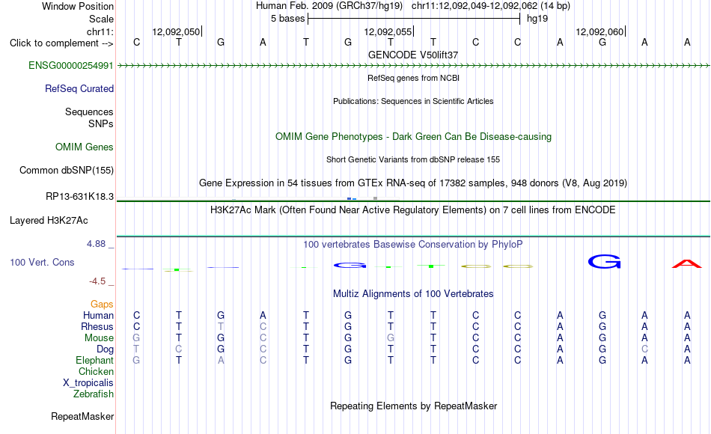Click the Zebrafish species label
This screenshot has width=711, height=434.
(x=94, y=394)
